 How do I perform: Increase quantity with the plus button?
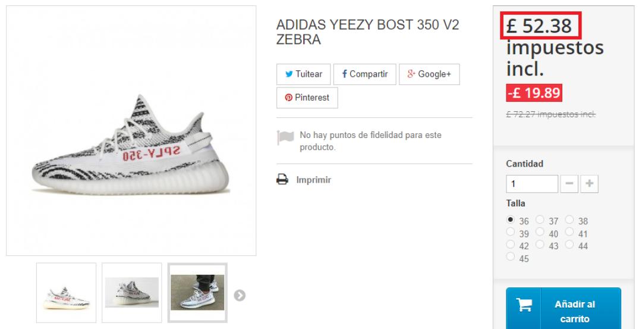tap(589, 184)
